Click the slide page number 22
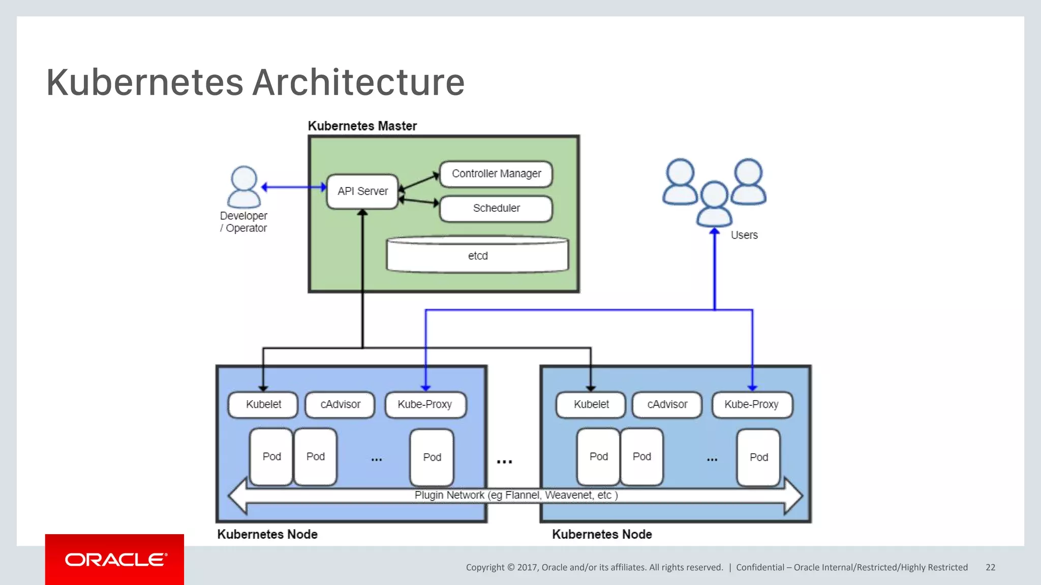1041x585 pixels. [x=990, y=567]
